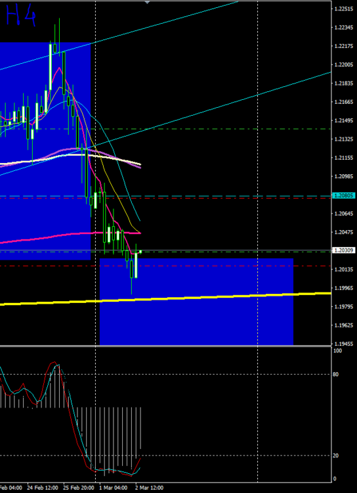Click the 1.20645 price axis label

pyautogui.click(x=344, y=214)
